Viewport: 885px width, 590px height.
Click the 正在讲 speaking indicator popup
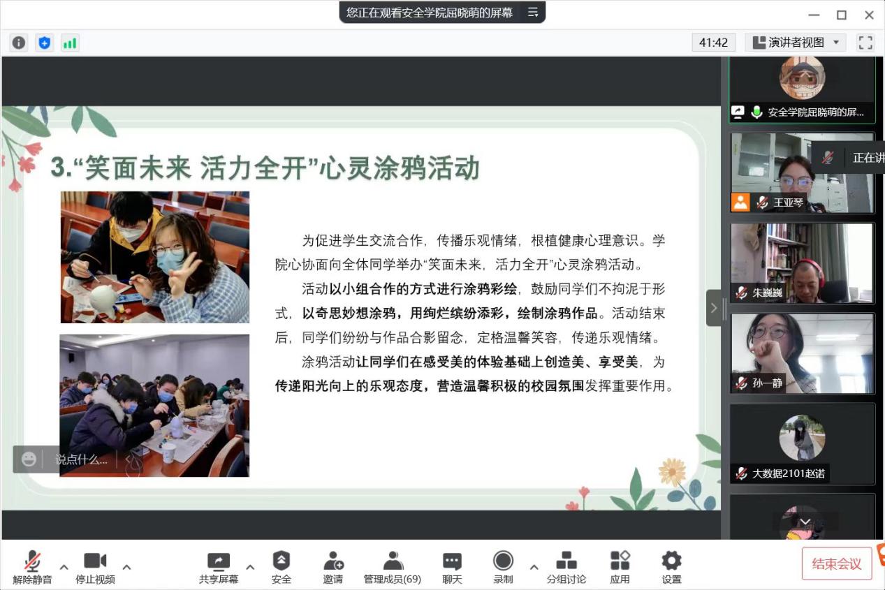(x=849, y=158)
